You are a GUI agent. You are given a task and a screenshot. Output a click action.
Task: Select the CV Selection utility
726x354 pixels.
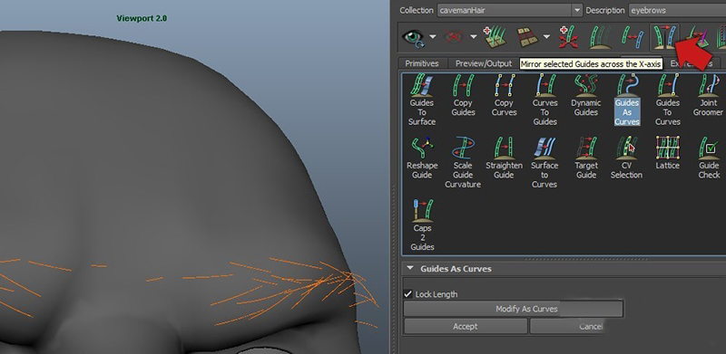(x=626, y=158)
